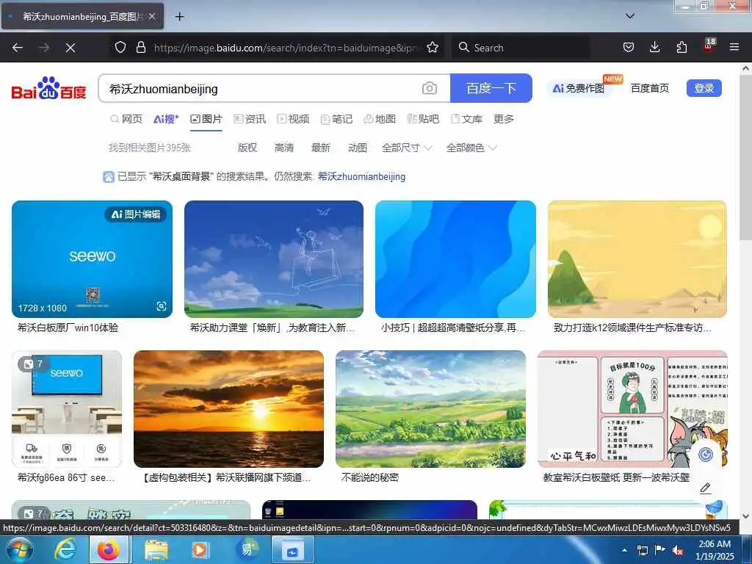The width and height of the screenshot is (752, 564).
Task: Go to 百度首页 link
Action: click(x=650, y=88)
